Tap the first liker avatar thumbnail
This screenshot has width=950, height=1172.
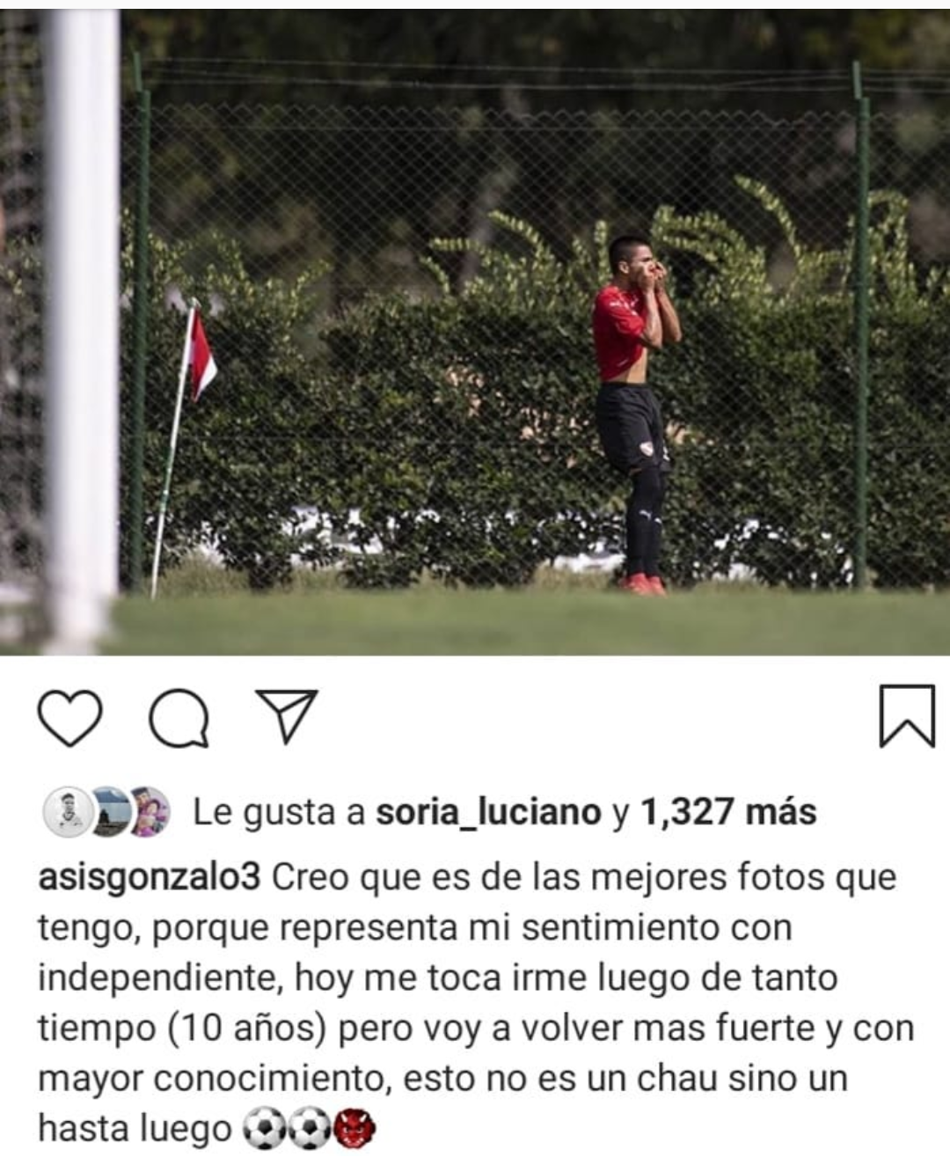click(68, 810)
